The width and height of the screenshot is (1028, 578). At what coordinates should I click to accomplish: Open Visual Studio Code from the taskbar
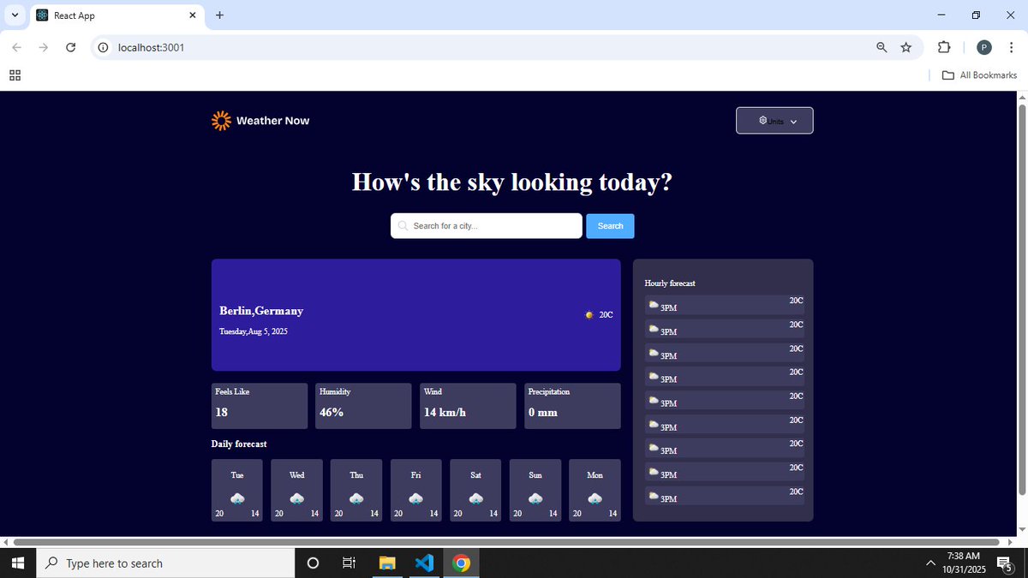click(424, 563)
